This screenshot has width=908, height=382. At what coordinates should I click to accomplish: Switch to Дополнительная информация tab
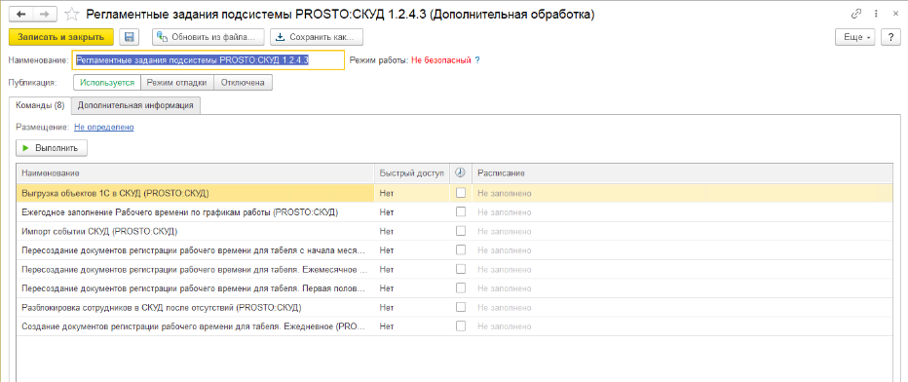point(135,105)
